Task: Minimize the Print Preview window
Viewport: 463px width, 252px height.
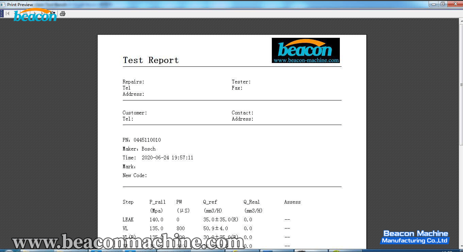Action: coord(433,4)
